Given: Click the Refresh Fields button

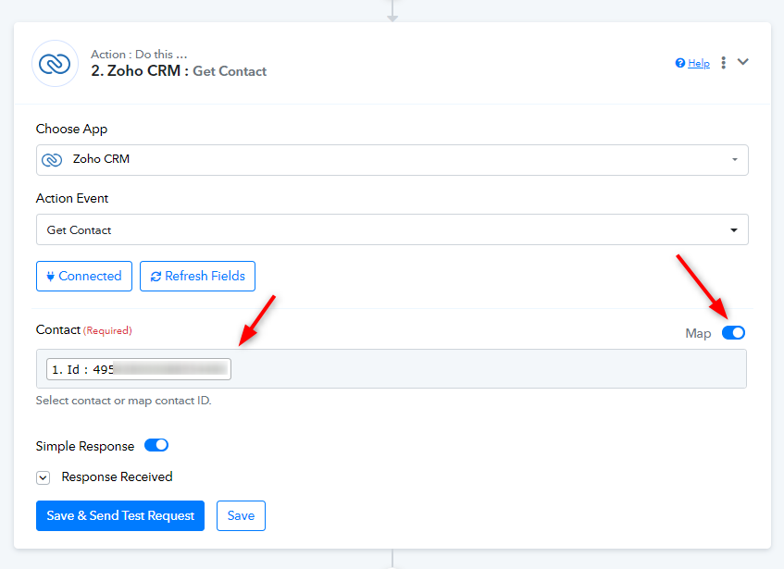Looking at the screenshot, I should coord(197,277).
